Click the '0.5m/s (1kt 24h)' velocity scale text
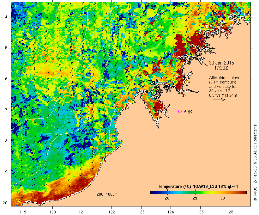Screen dimensions: 259x215 pyautogui.click(x=223, y=95)
